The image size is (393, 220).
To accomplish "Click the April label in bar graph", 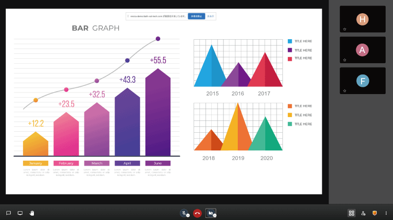I will 127,163.
